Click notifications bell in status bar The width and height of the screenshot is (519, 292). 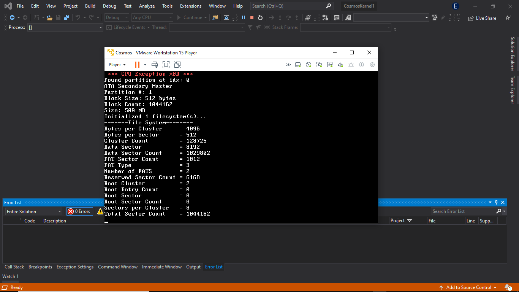click(508, 287)
